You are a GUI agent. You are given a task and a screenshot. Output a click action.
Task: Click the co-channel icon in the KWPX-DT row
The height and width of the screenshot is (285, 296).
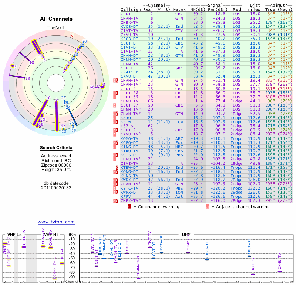[117, 193]
